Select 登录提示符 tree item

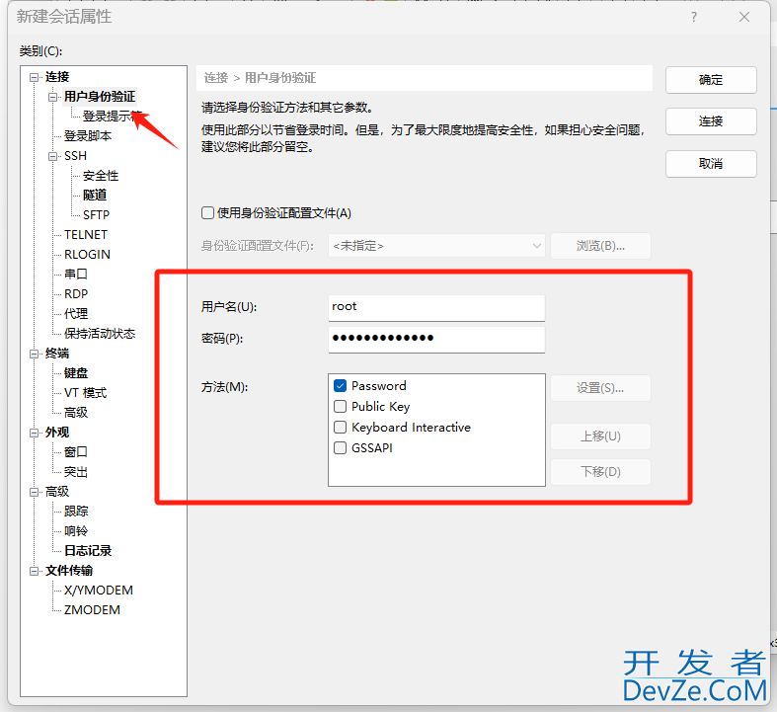tap(112, 117)
